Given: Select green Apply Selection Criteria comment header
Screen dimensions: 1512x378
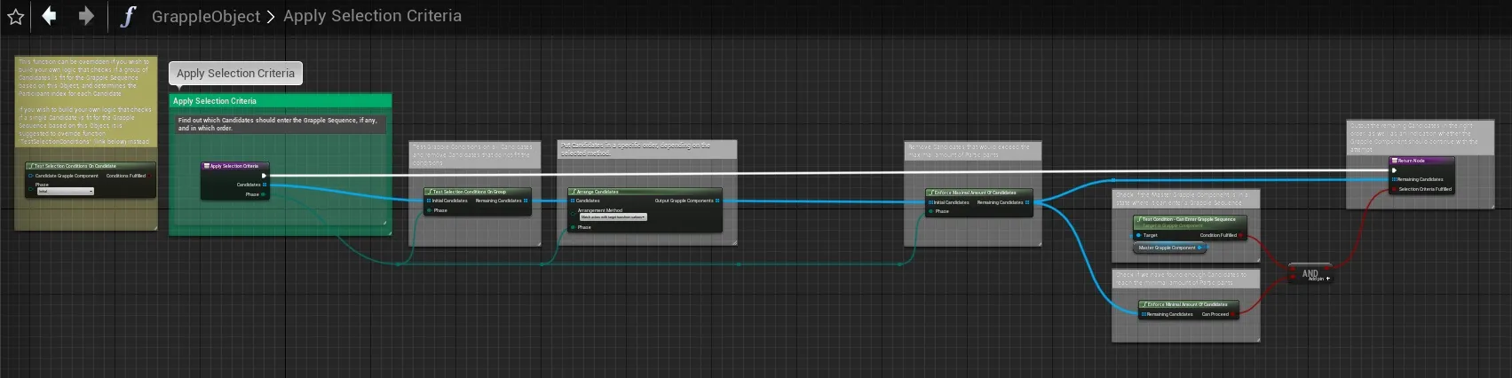Looking at the screenshot, I should (x=281, y=101).
